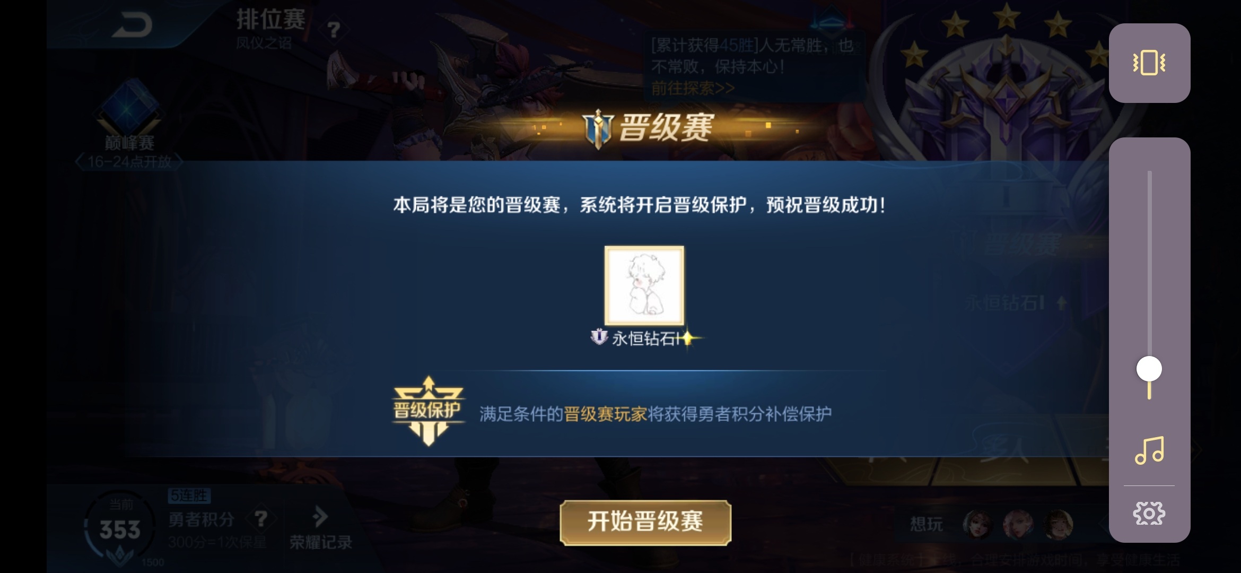Open the ranked match help question mark
1241x573 pixels.
coord(334,29)
